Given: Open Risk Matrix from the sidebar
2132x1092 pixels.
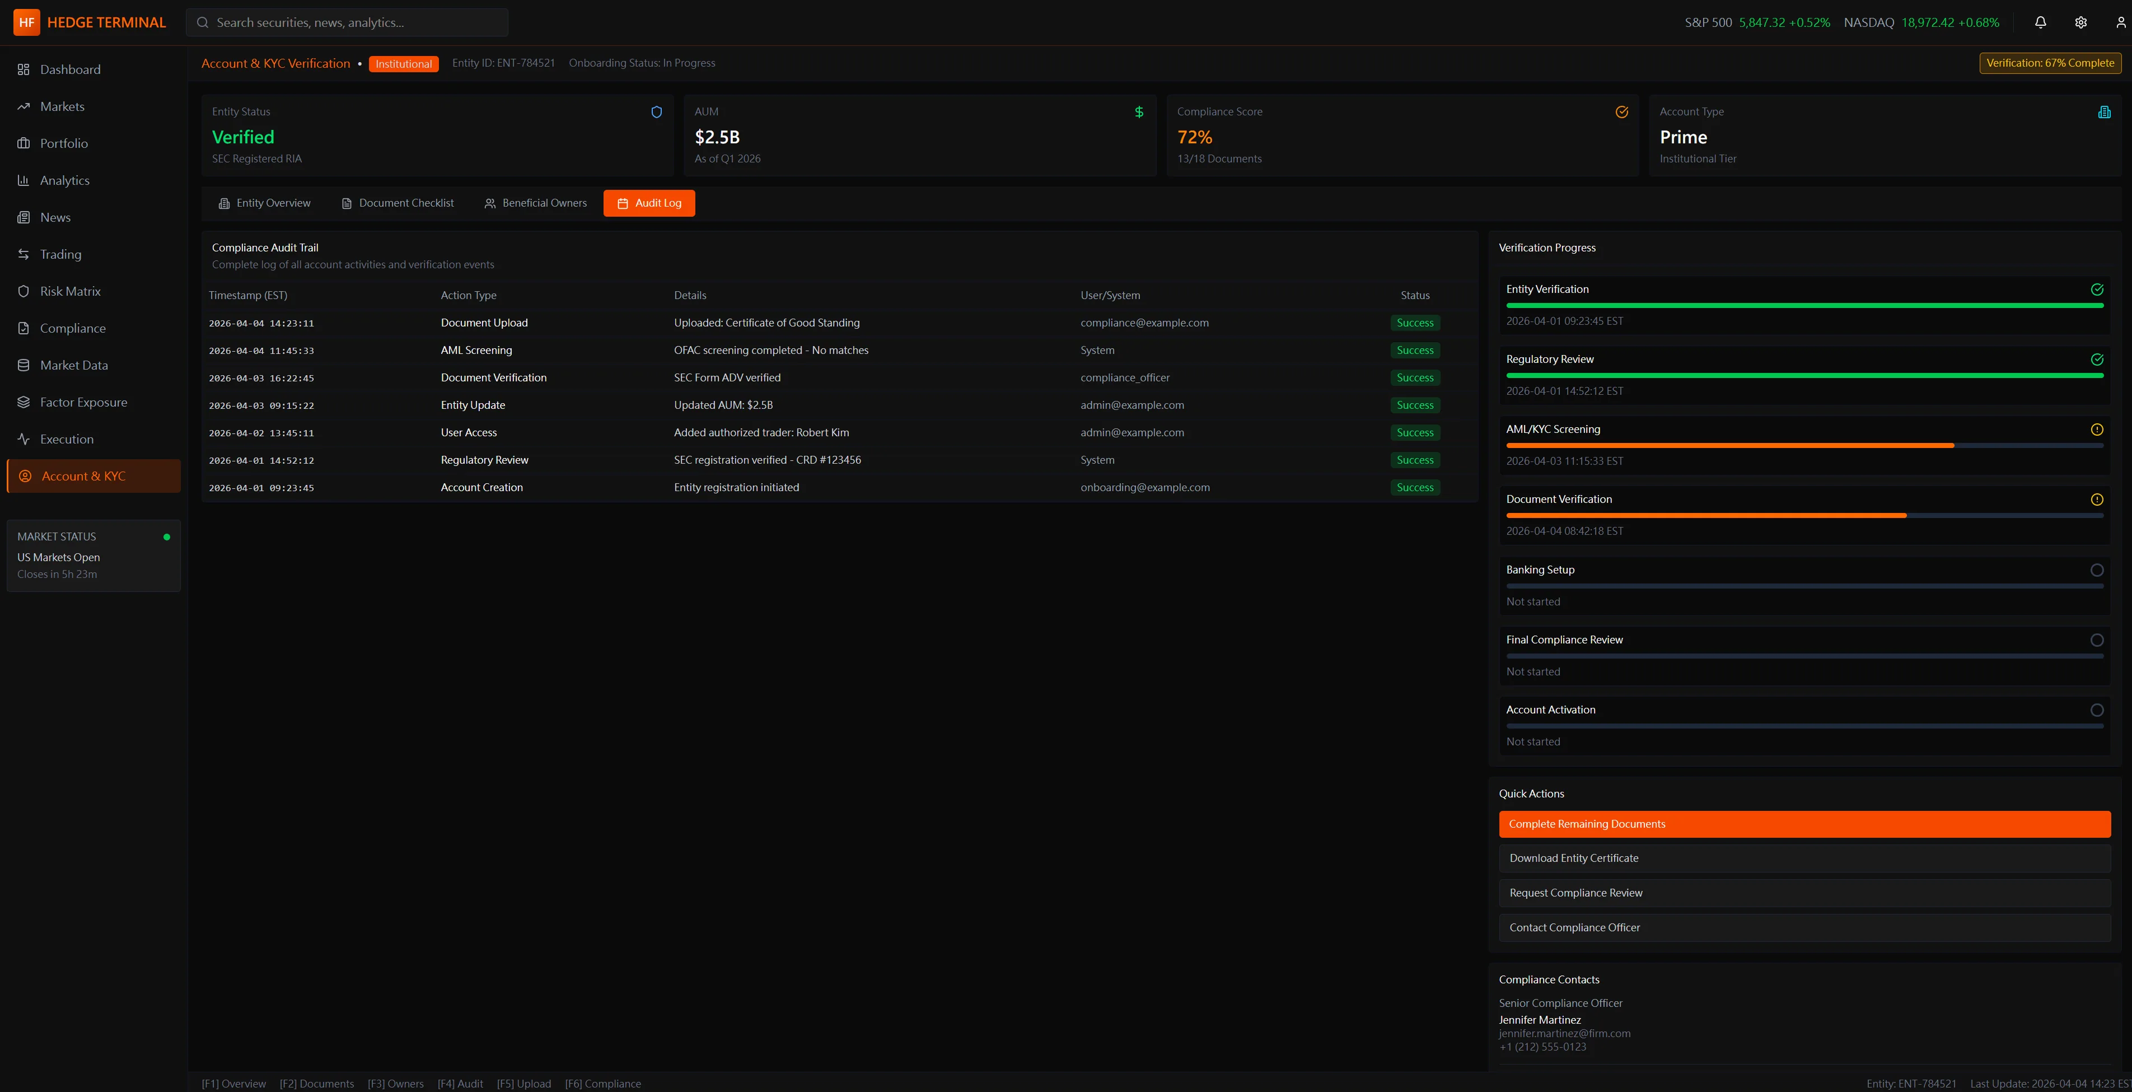Looking at the screenshot, I should pos(69,291).
